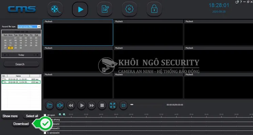Go to next year with double-right arrow
The height and width of the screenshot is (135, 253).
(37, 55)
